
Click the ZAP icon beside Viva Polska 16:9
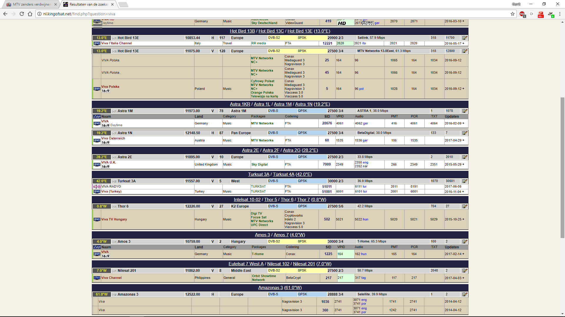97,89
